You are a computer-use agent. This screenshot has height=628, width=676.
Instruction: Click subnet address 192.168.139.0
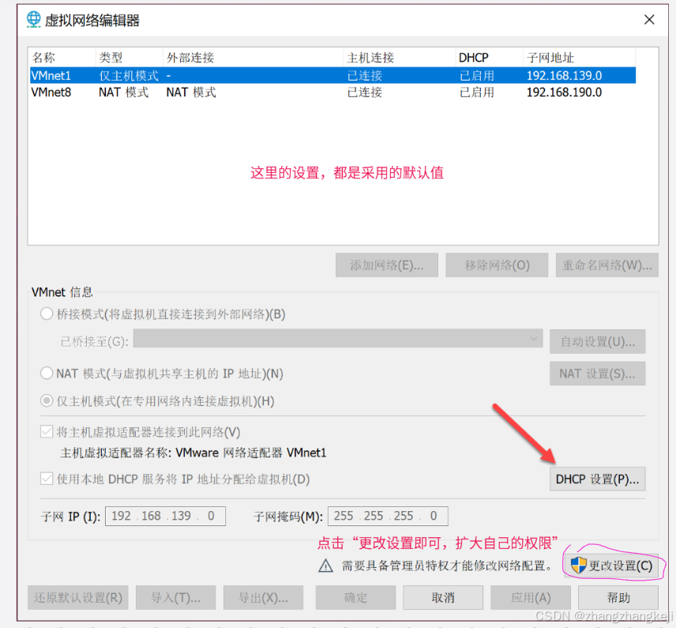[564, 76]
